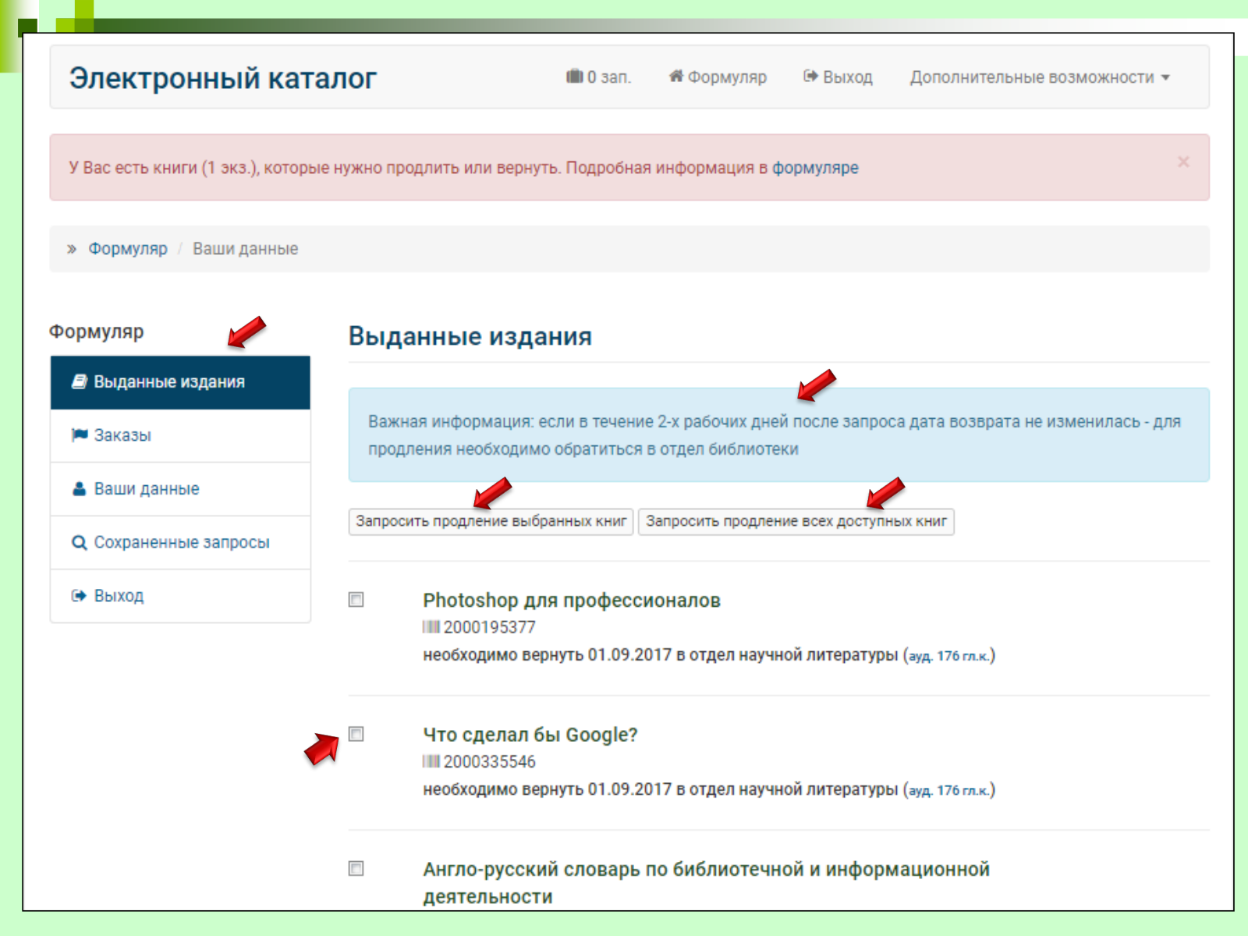Click Электронный каталог site title
The height and width of the screenshot is (936, 1248).
coord(222,78)
